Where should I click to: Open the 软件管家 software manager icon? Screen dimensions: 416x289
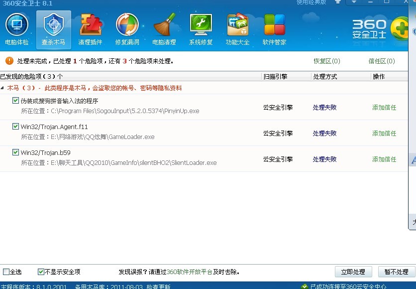coord(274,30)
